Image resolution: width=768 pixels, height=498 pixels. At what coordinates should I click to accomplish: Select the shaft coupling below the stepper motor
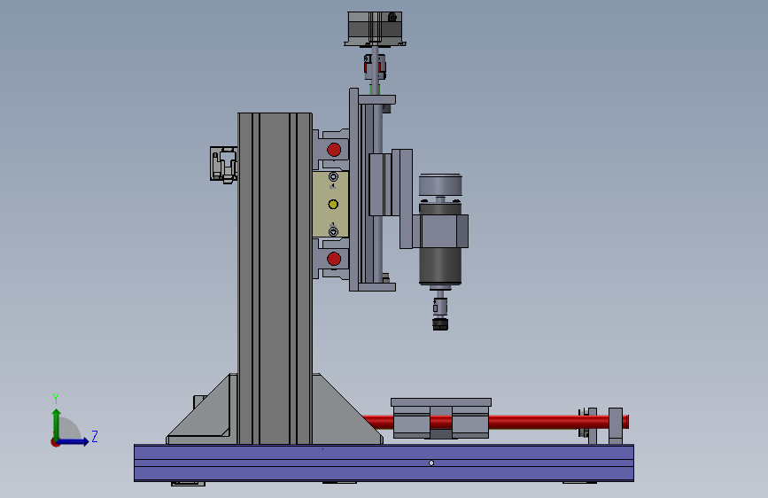(375, 66)
